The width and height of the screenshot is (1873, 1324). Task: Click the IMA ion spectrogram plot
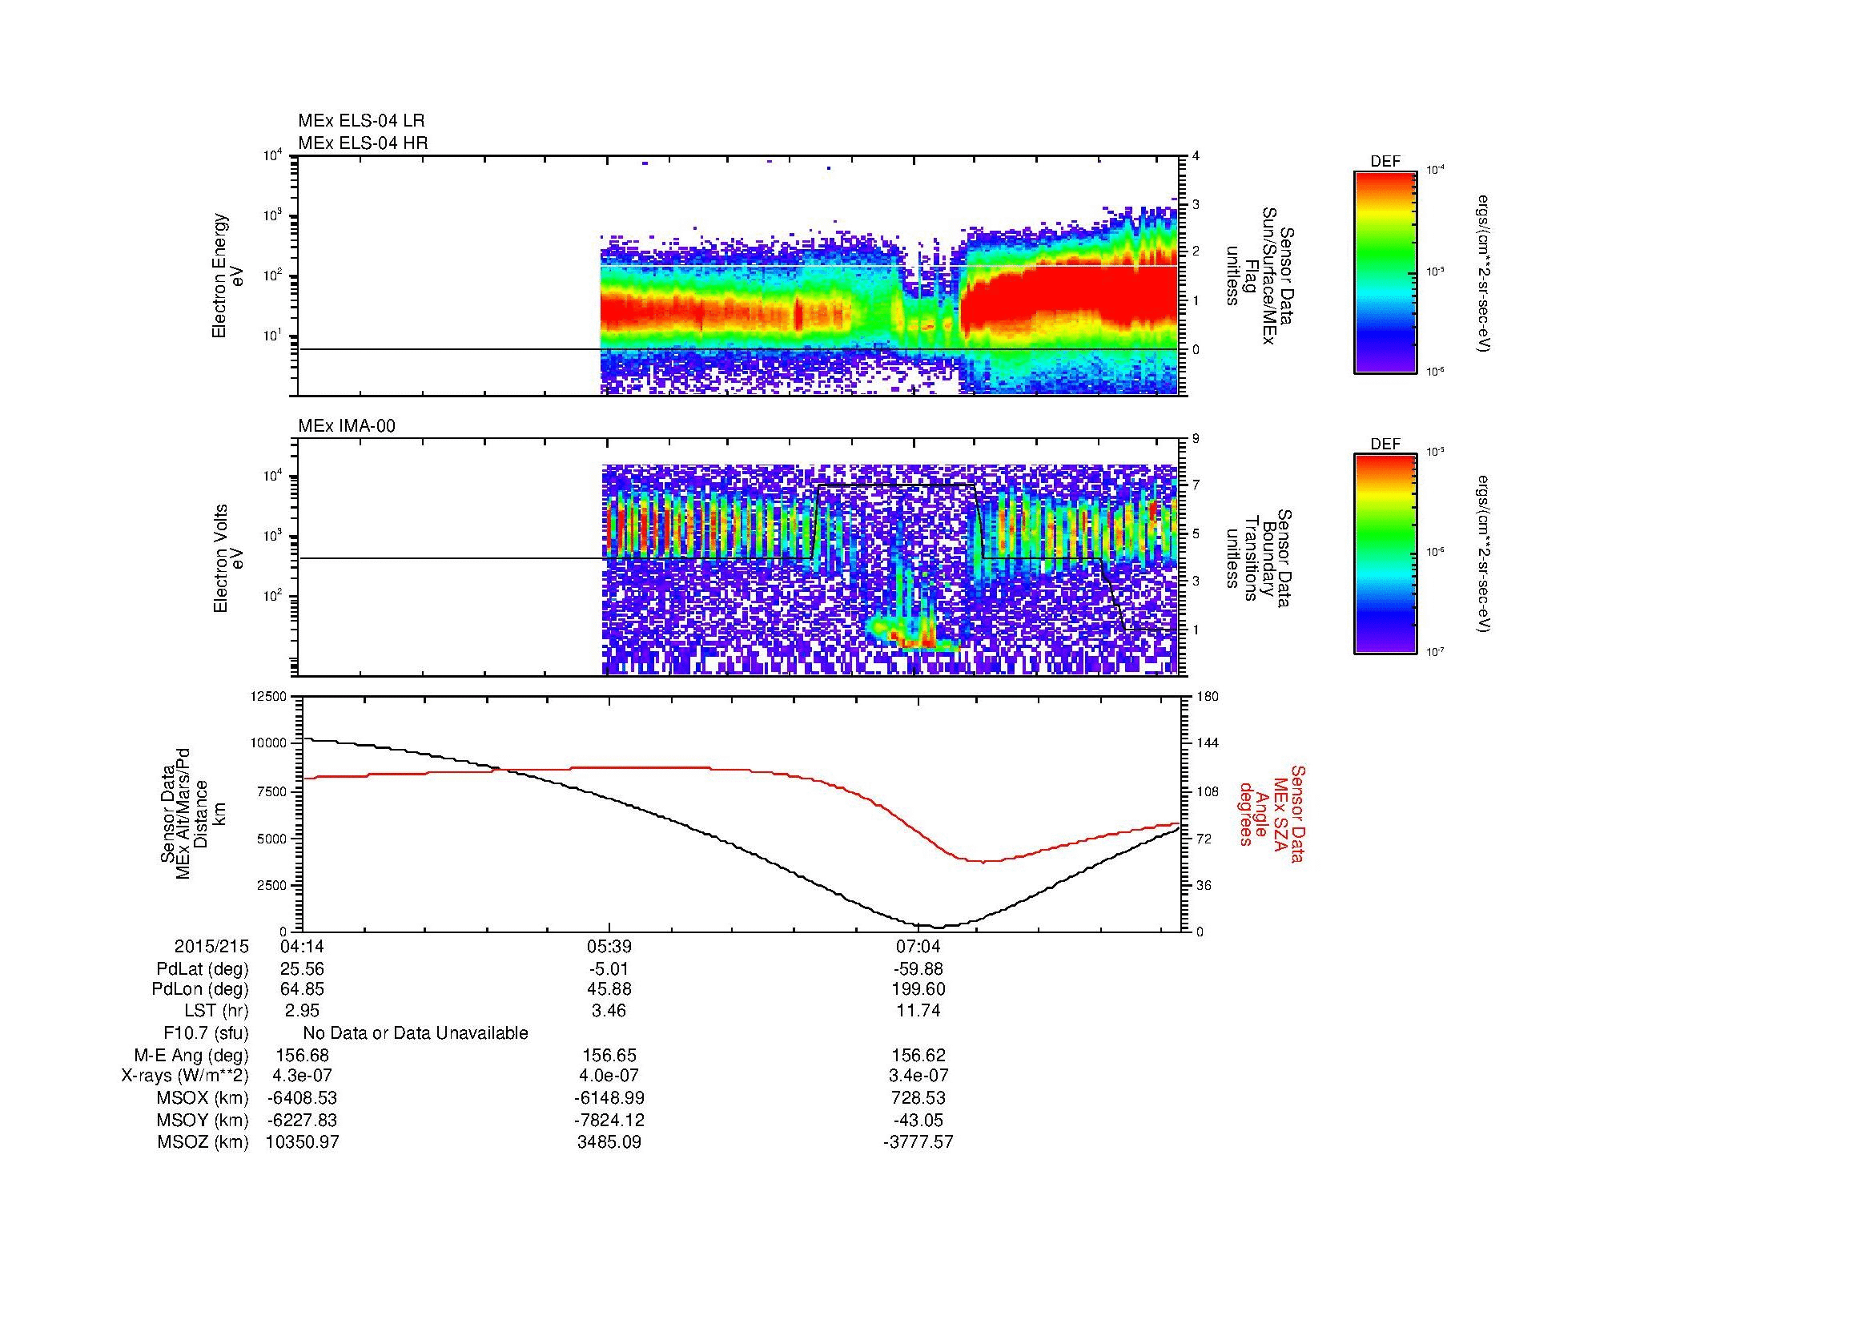coord(740,558)
